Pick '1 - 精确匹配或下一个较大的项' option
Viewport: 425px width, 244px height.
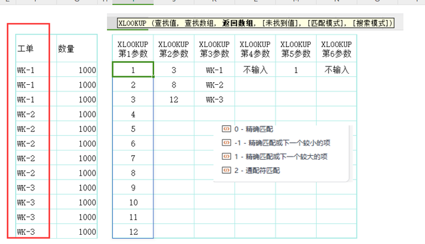[x=280, y=156]
